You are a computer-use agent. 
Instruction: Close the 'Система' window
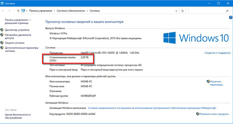228,3
